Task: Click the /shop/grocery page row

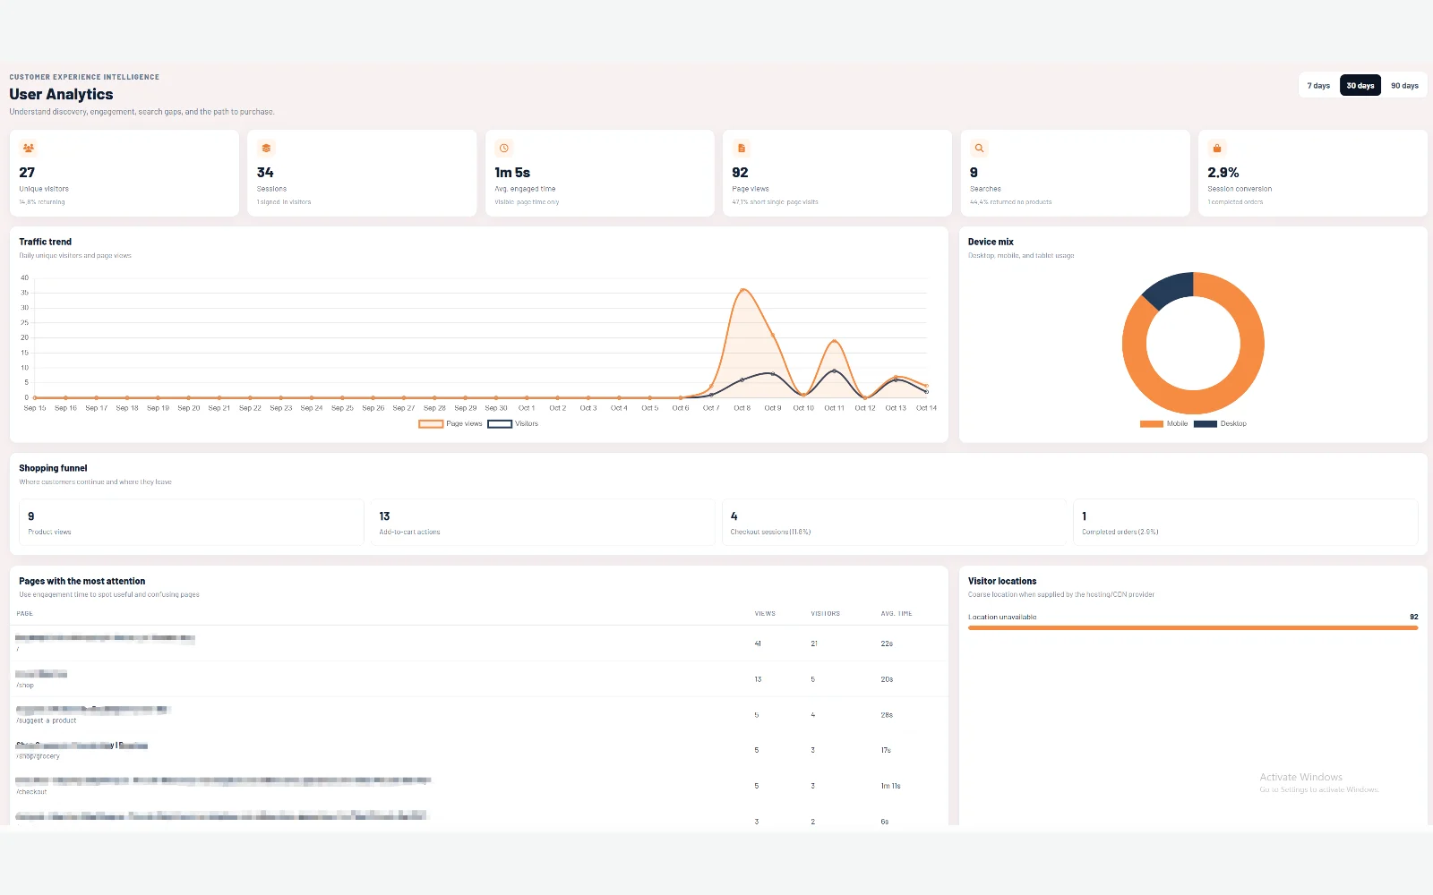Action: (479, 750)
